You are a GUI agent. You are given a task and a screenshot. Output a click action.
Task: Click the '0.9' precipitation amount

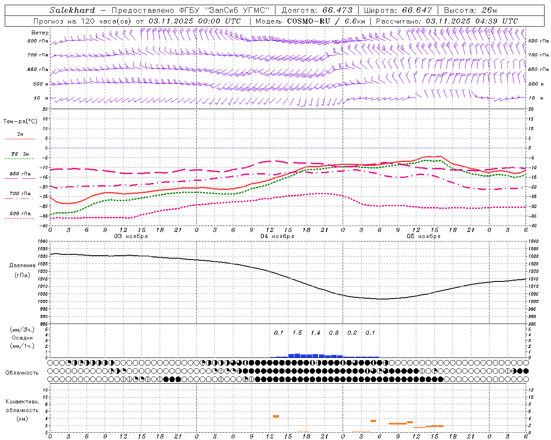[334, 333]
